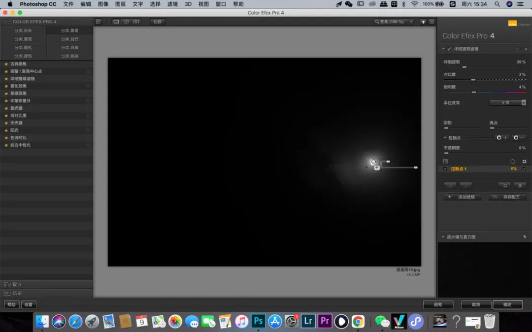The width and height of the screenshot is (532, 332).
Task: Select split preview mode
Action: (x=126, y=22)
